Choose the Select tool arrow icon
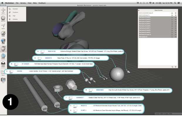The image size is (182, 117). (x=3, y=26)
